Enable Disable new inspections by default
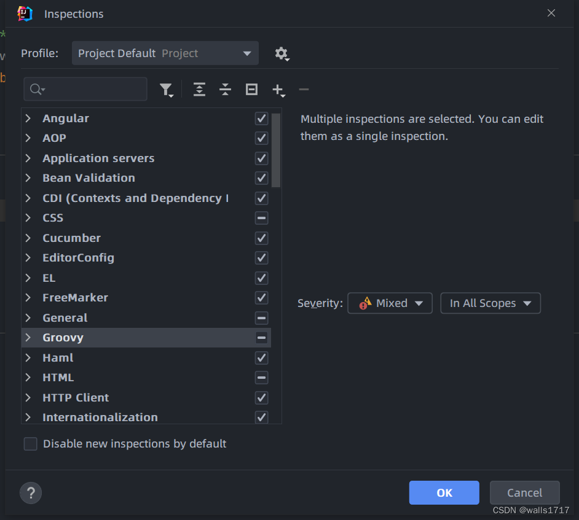 tap(30, 444)
